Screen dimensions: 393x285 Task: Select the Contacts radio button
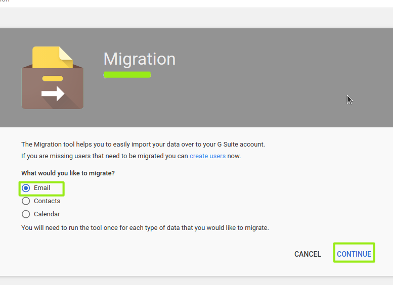click(x=26, y=201)
